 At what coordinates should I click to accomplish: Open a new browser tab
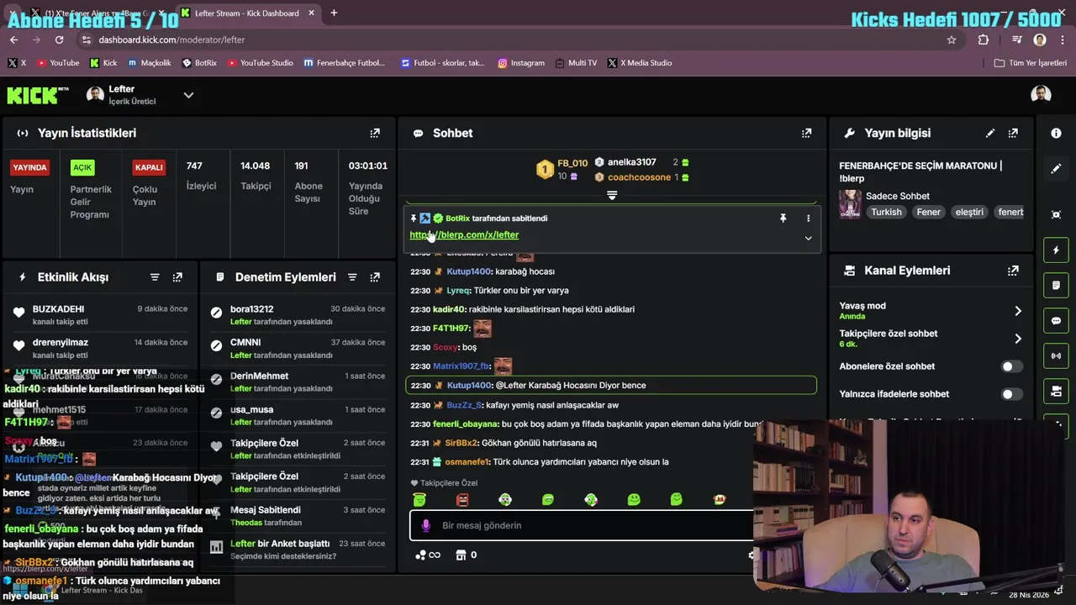click(x=334, y=13)
